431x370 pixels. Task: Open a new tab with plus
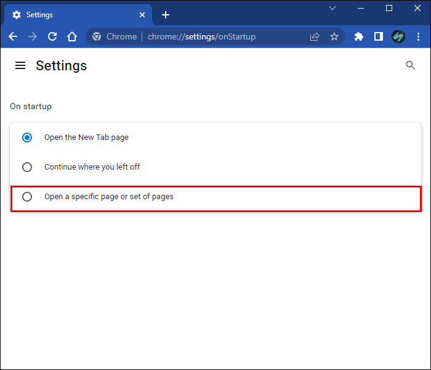pos(166,15)
